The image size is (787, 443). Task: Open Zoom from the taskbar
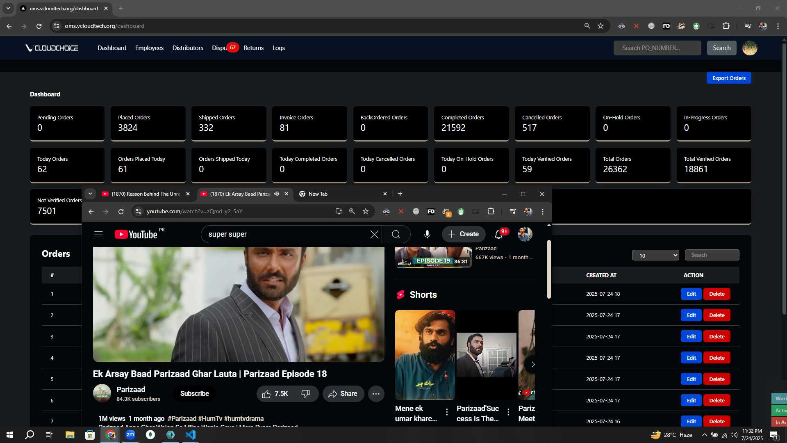(130, 435)
